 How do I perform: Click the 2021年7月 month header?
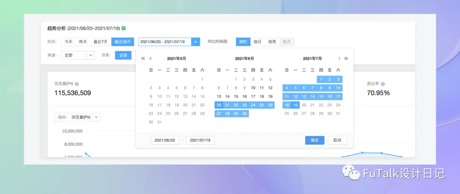(x=313, y=59)
